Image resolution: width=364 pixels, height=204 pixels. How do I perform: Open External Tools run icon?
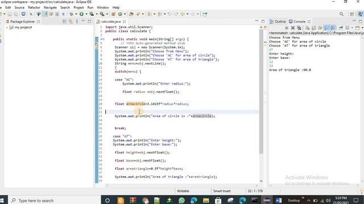point(102,14)
